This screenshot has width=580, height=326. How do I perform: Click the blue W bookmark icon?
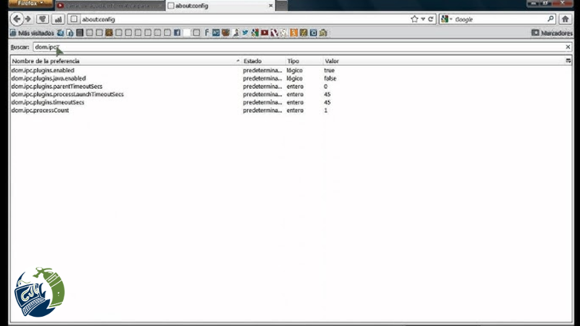pyautogui.click(x=216, y=33)
